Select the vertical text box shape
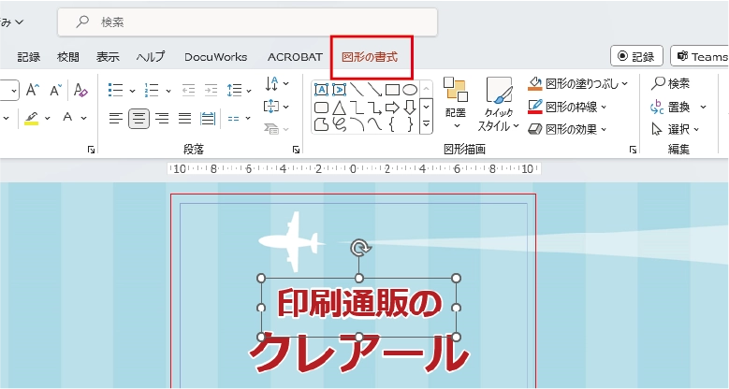This screenshot has height=389, width=729. (340, 89)
